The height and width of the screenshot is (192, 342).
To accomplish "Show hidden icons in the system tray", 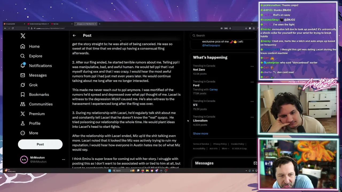I will [x=246, y=171].
